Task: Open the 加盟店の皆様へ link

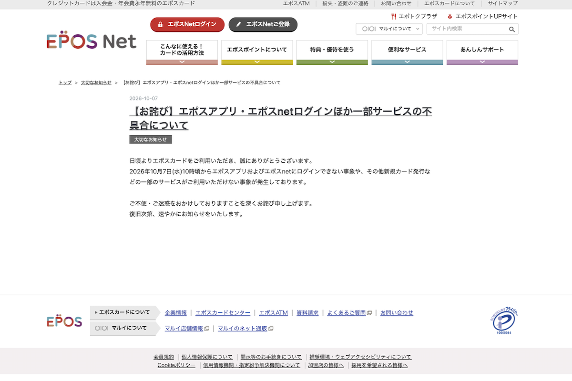Action: (326, 365)
